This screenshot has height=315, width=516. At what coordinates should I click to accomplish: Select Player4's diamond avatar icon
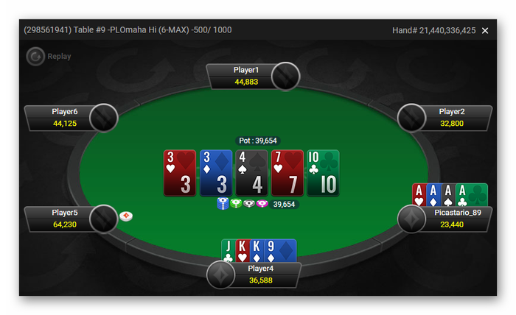pyautogui.click(x=221, y=275)
